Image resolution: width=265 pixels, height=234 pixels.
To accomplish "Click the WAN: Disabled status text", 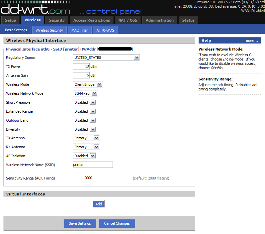I will (253, 11).
